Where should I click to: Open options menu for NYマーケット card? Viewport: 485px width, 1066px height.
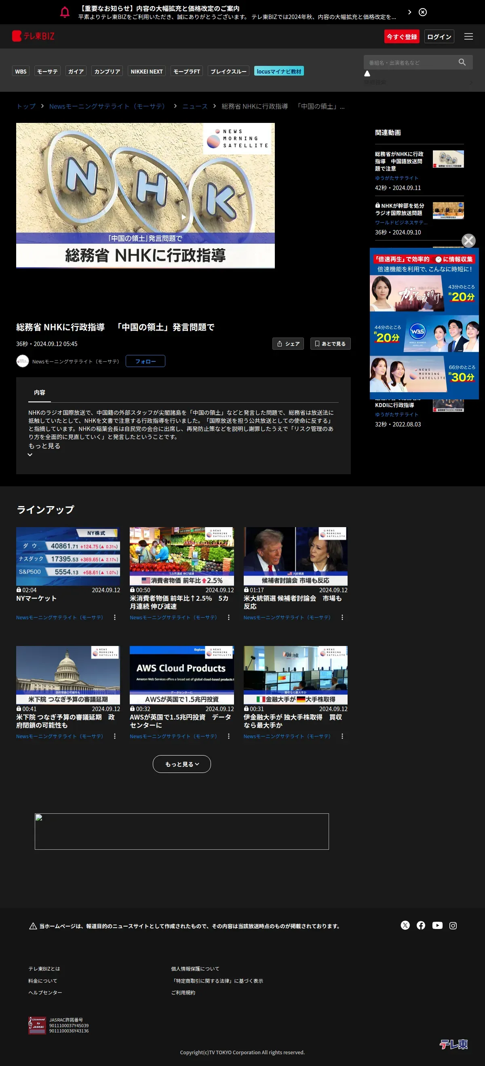115,617
